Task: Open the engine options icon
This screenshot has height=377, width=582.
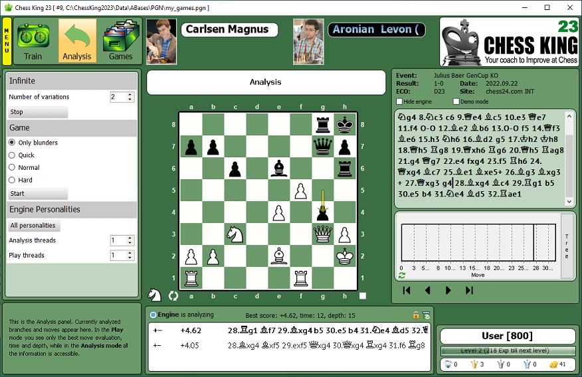Action: pyautogui.click(x=427, y=315)
